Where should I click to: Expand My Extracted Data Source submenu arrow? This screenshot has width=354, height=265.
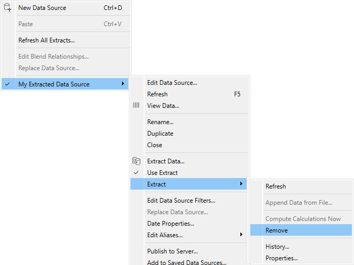click(123, 84)
